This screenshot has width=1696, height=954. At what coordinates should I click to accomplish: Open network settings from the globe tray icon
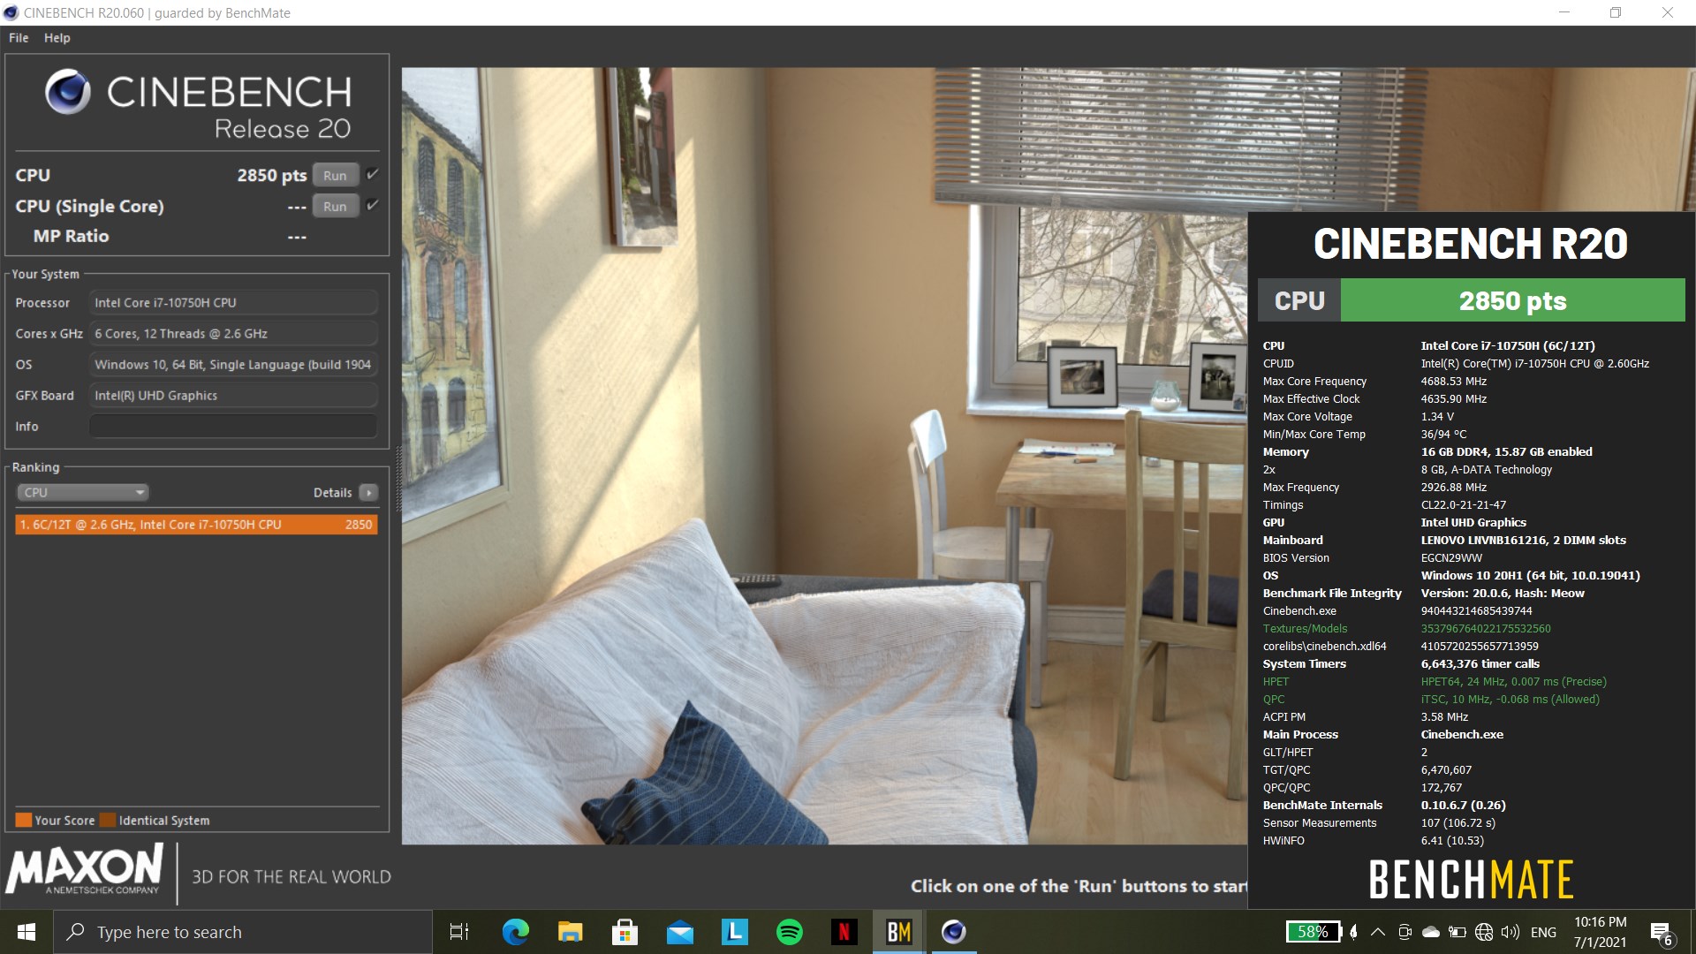pyautogui.click(x=1485, y=932)
